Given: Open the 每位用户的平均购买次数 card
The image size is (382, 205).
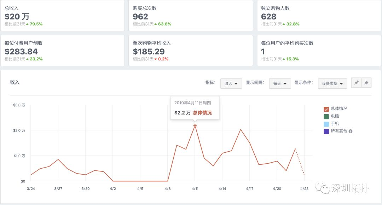Looking at the screenshot, I should 319,51.
